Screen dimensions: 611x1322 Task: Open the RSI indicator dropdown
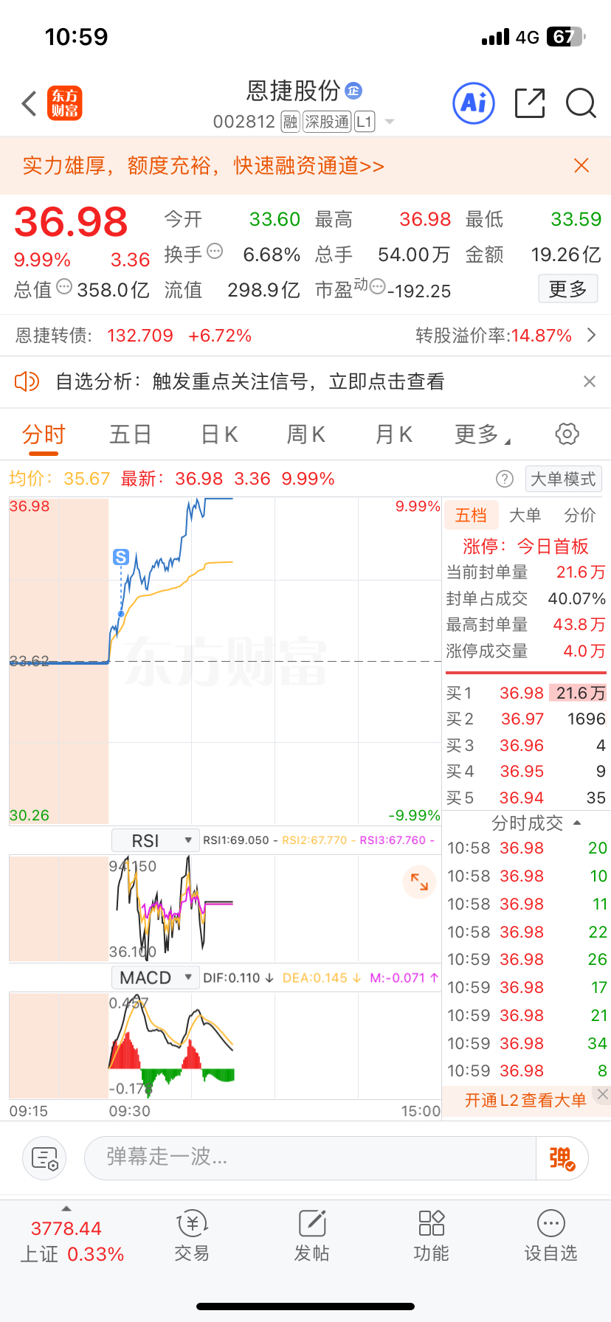[x=155, y=840]
